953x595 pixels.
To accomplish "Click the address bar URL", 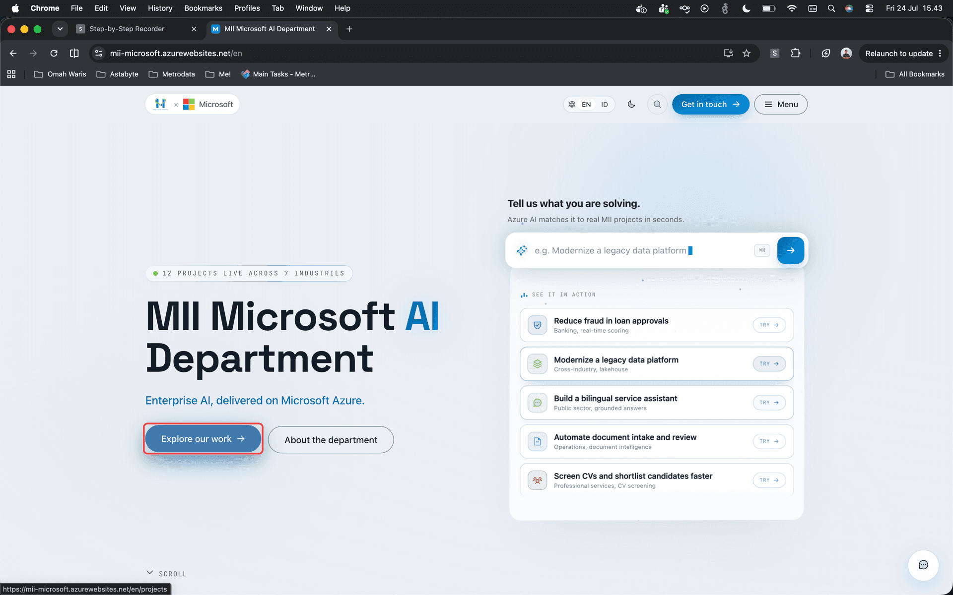I will pyautogui.click(x=176, y=53).
